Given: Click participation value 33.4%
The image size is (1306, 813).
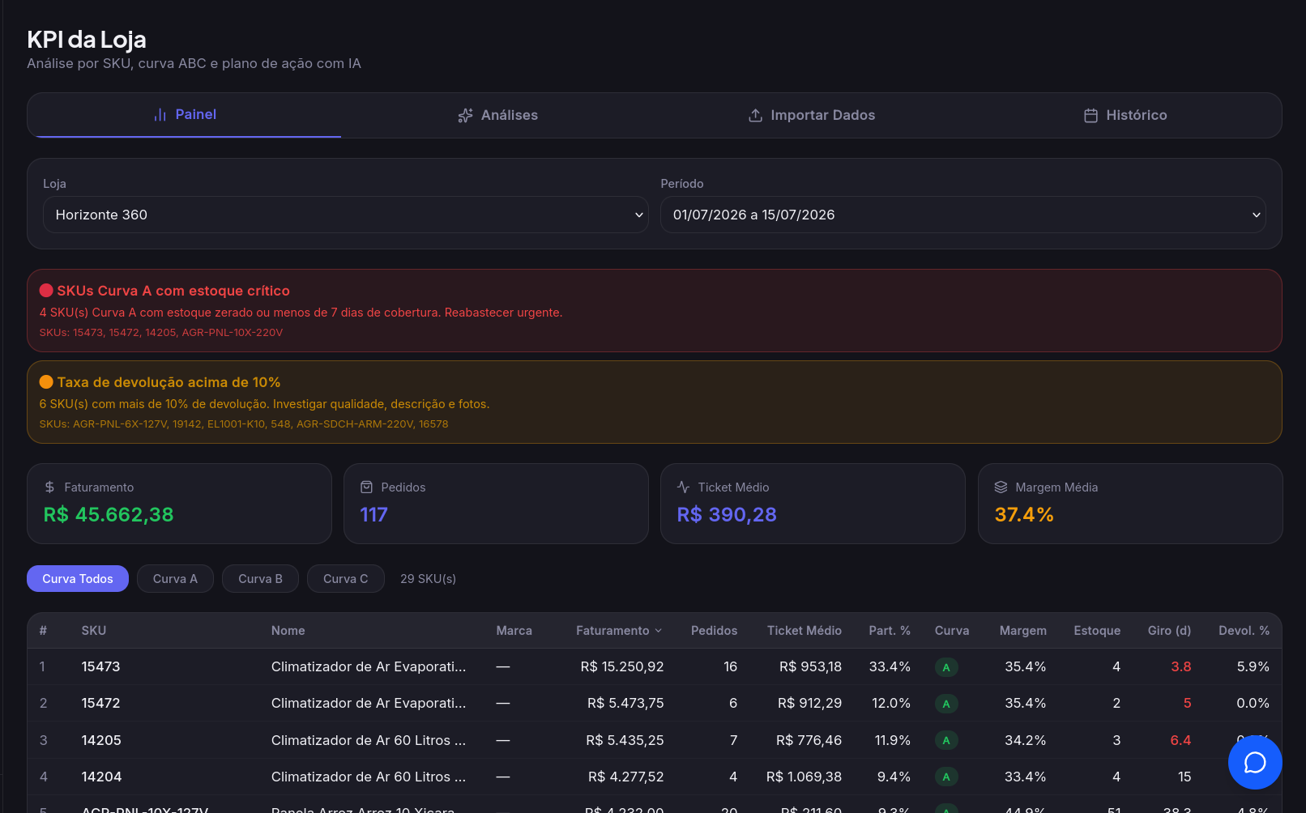Looking at the screenshot, I should pyautogui.click(x=890, y=667).
